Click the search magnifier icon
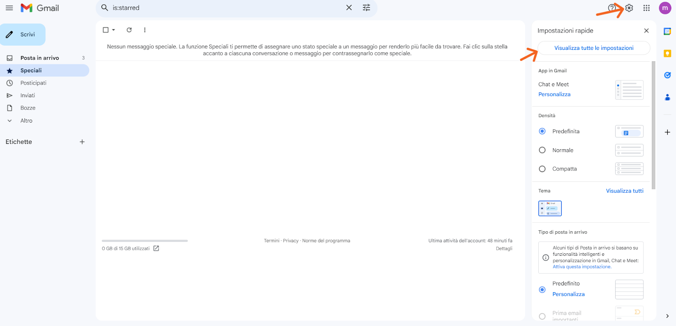Viewport: 676px width, 326px height. (x=105, y=8)
